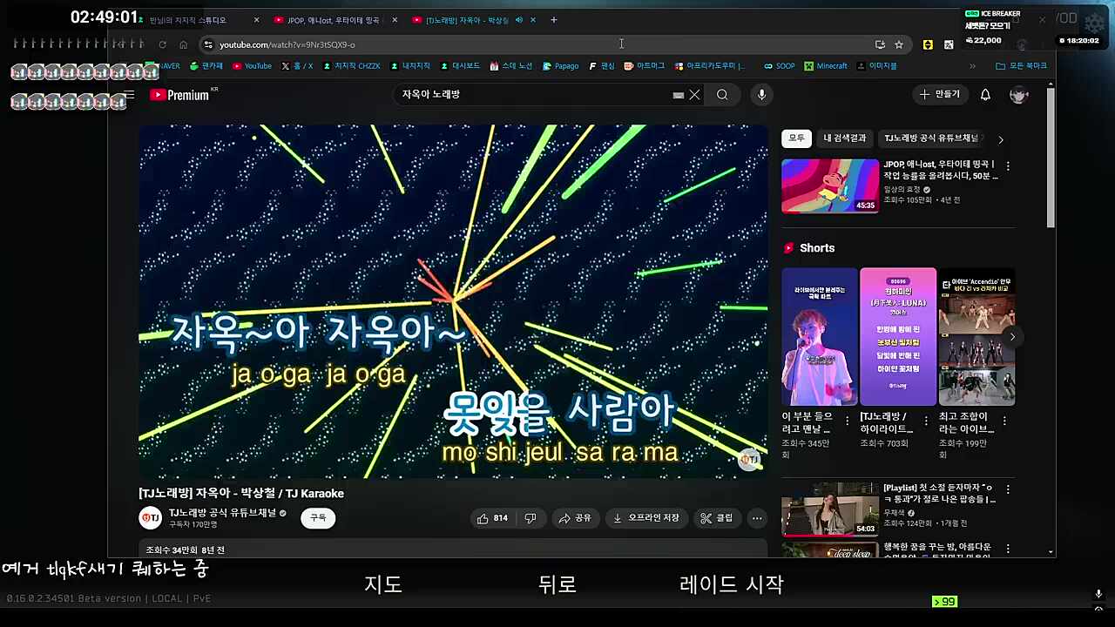Open options for the [TJ노래방 / 하이라이트 Short
This screenshot has height=627, width=1115.
[x=926, y=421]
